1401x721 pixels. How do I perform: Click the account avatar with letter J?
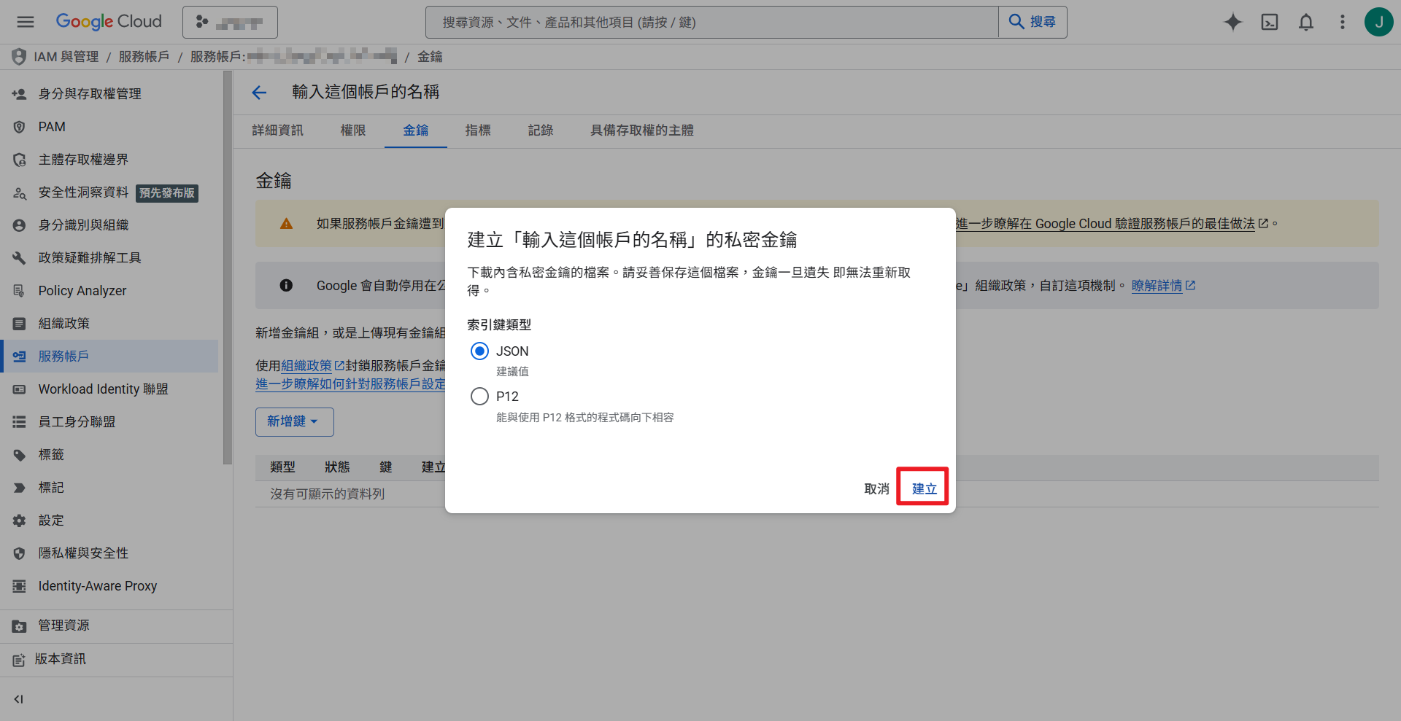[1378, 22]
